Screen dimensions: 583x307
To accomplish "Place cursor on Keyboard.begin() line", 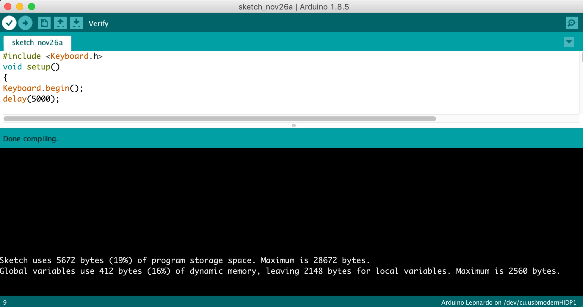I will point(43,88).
